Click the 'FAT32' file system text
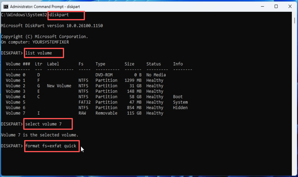Image resolution: width=298 pixels, height=177 pixels. tap(85, 102)
